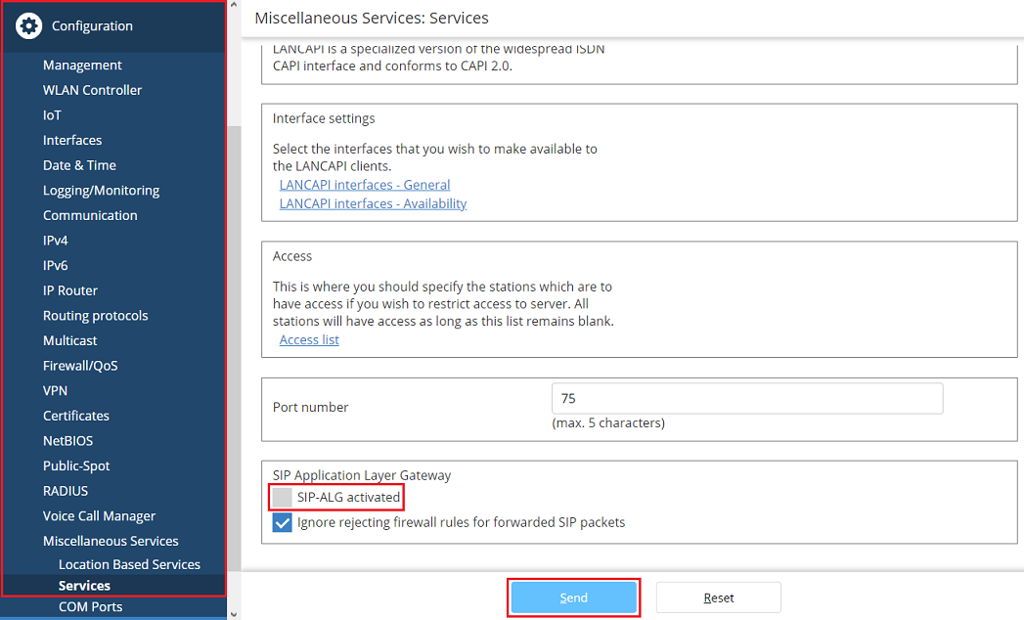The width and height of the screenshot is (1024, 620).
Task: Open the WLAN Controller menu
Action: click(x=92, y=90)
